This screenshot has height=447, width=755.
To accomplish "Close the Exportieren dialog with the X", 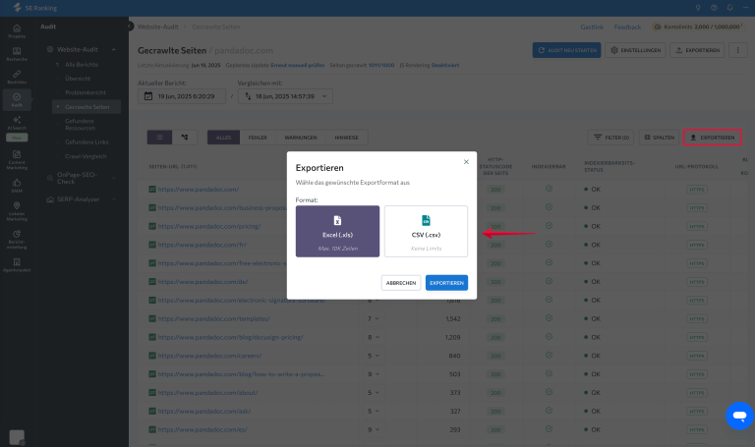I will click(x=465, y=162).
